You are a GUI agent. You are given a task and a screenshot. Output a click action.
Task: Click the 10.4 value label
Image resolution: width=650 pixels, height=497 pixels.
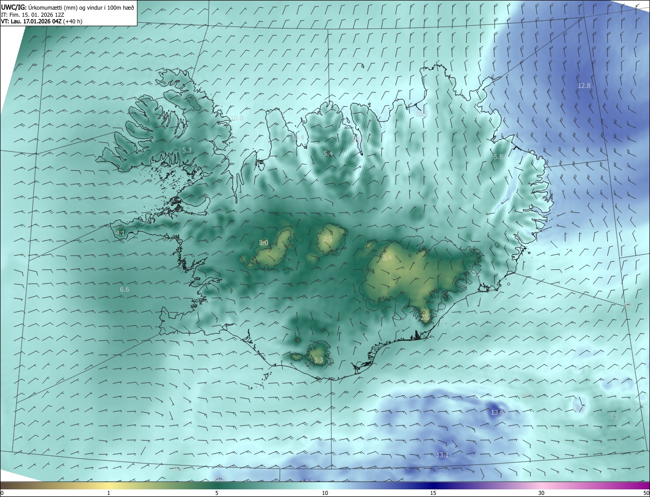pos(298,137)
